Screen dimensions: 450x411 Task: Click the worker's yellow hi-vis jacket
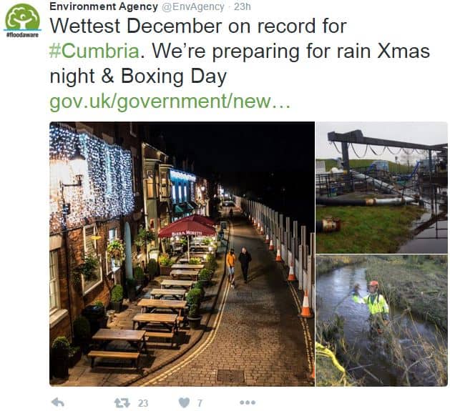[x=373, y=304]
